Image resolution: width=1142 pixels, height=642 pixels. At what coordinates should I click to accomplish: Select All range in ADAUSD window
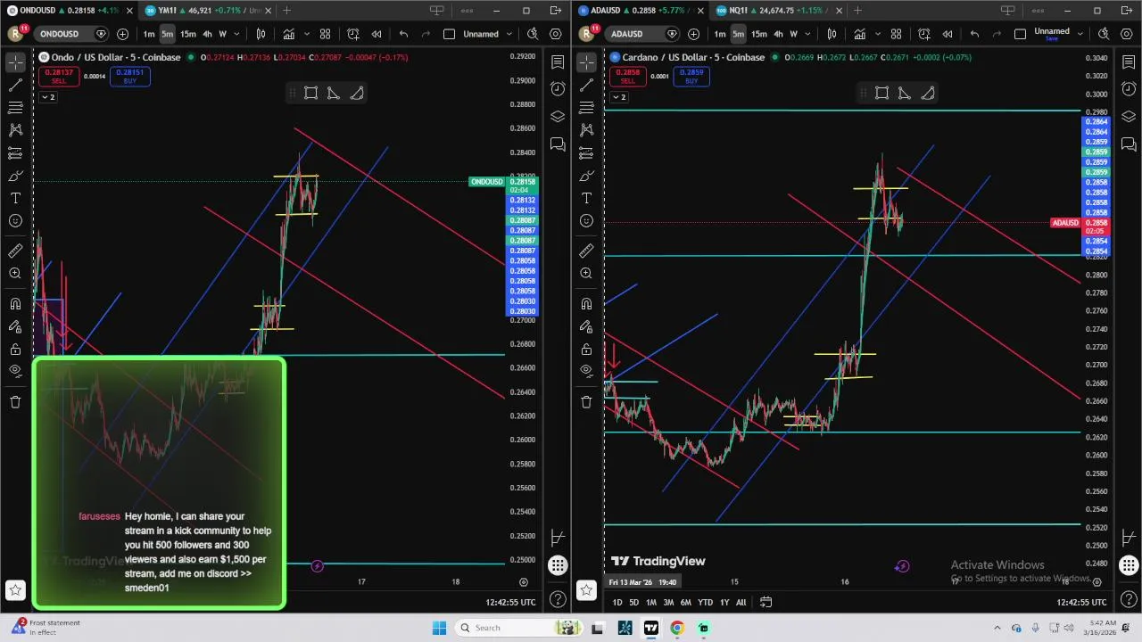pos(741,603)
